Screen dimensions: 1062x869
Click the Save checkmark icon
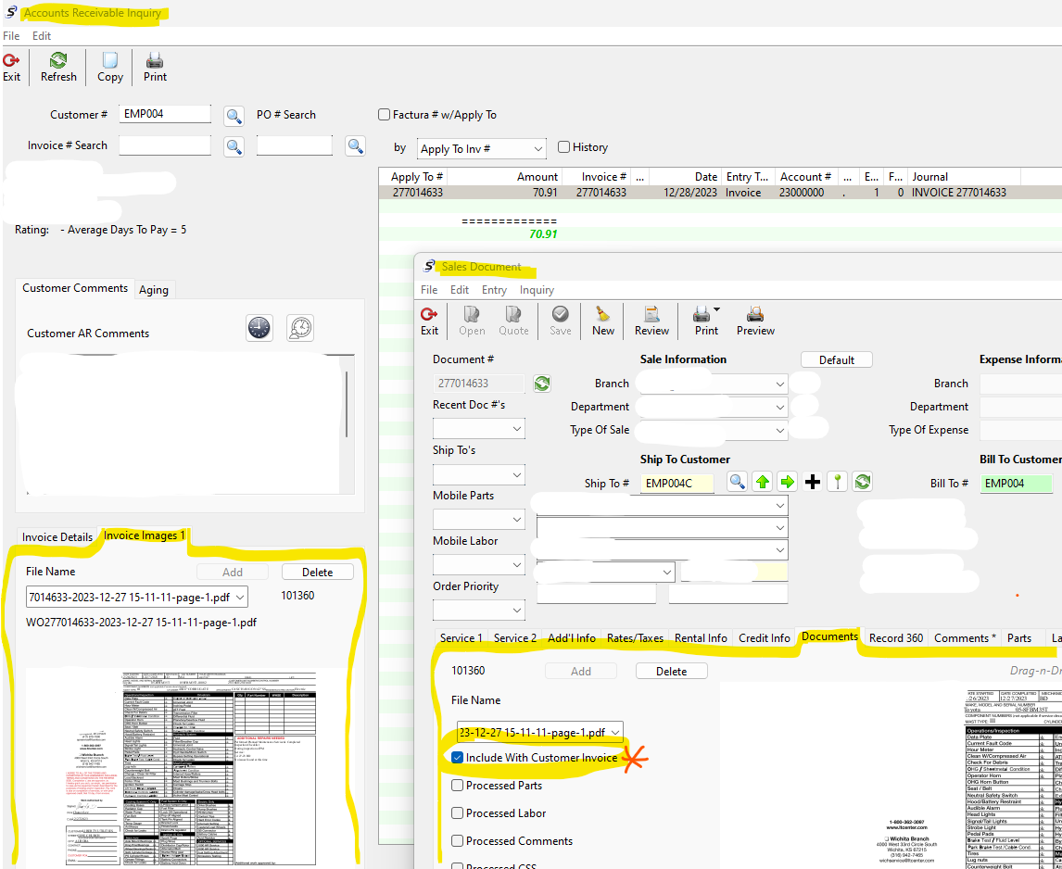[x=560, y=314]
